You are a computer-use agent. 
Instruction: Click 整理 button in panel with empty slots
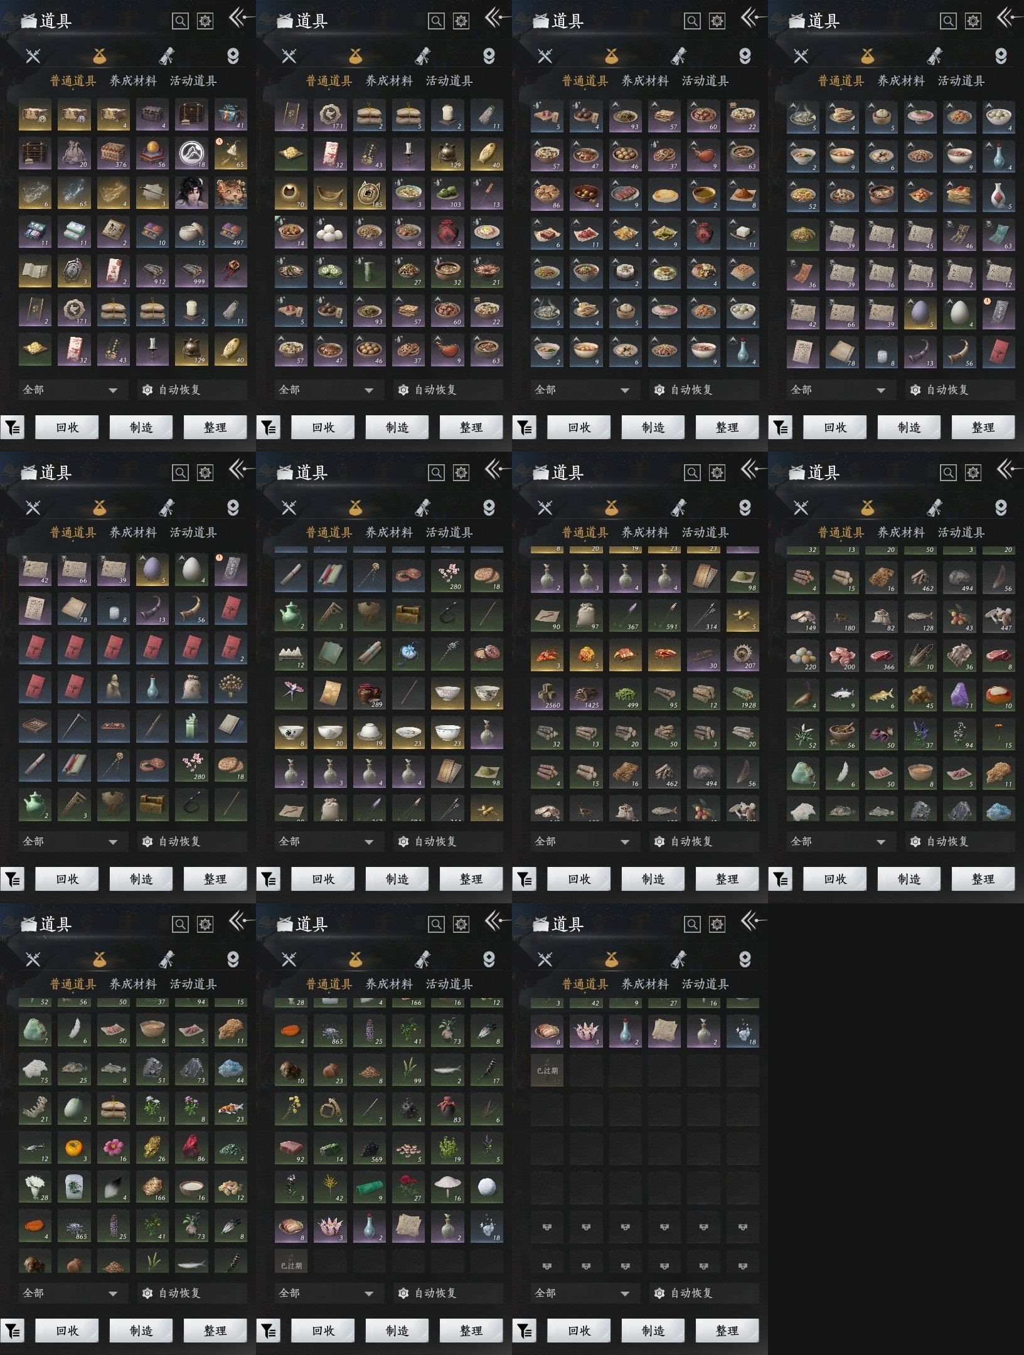[x=727, y=1331]
